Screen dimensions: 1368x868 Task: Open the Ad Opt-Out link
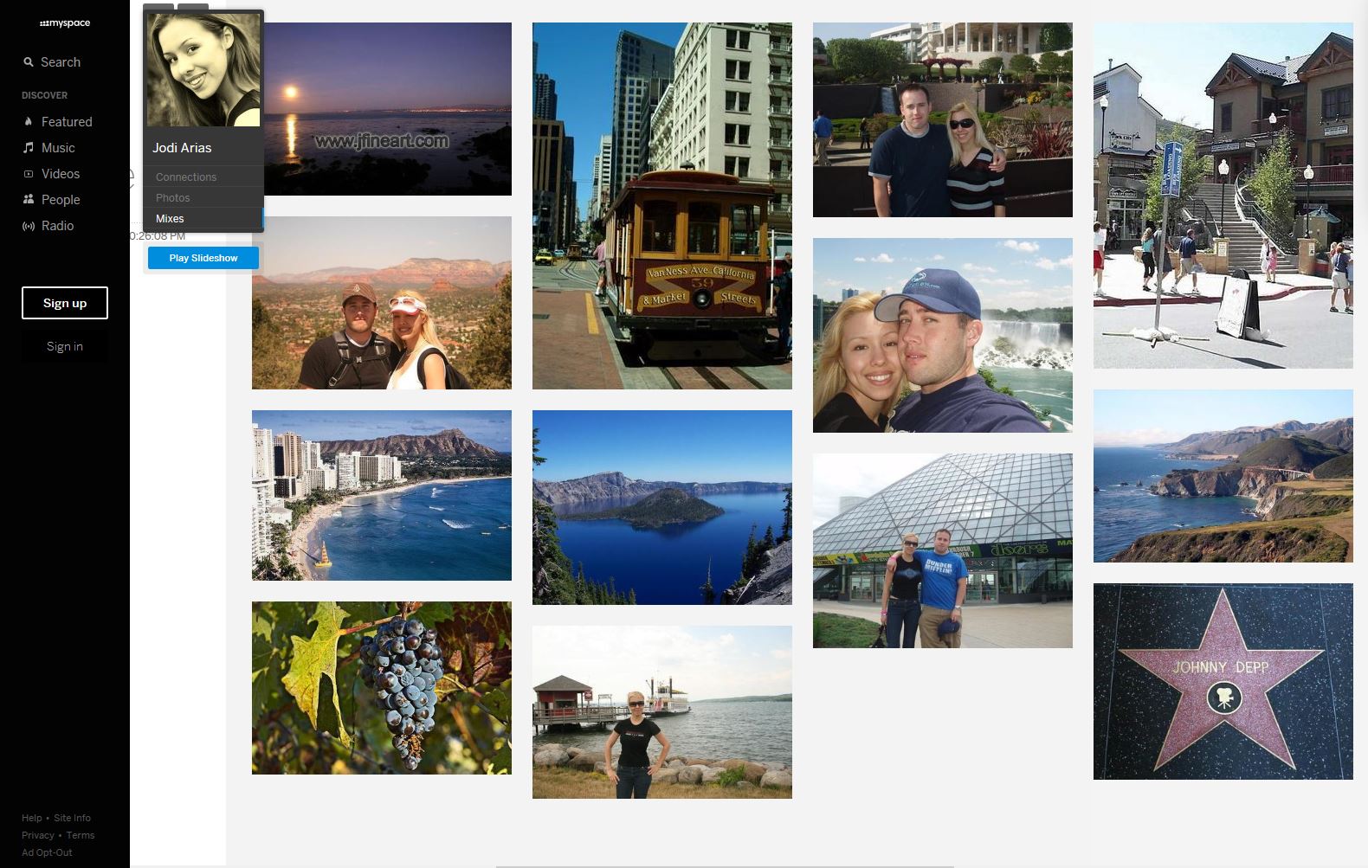47,852
